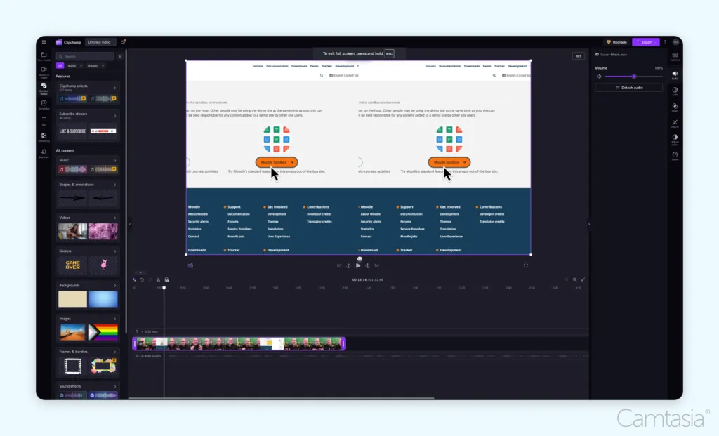Open the user profile avatar
719x436 pixels.
[675, 42]
